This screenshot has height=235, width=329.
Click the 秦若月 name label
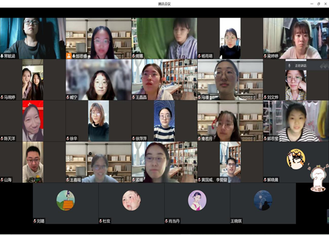(x=207, y=139)
